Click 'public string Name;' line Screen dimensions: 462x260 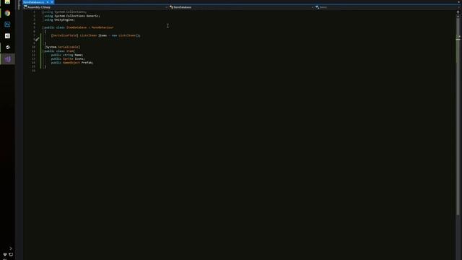pos(67,55)
